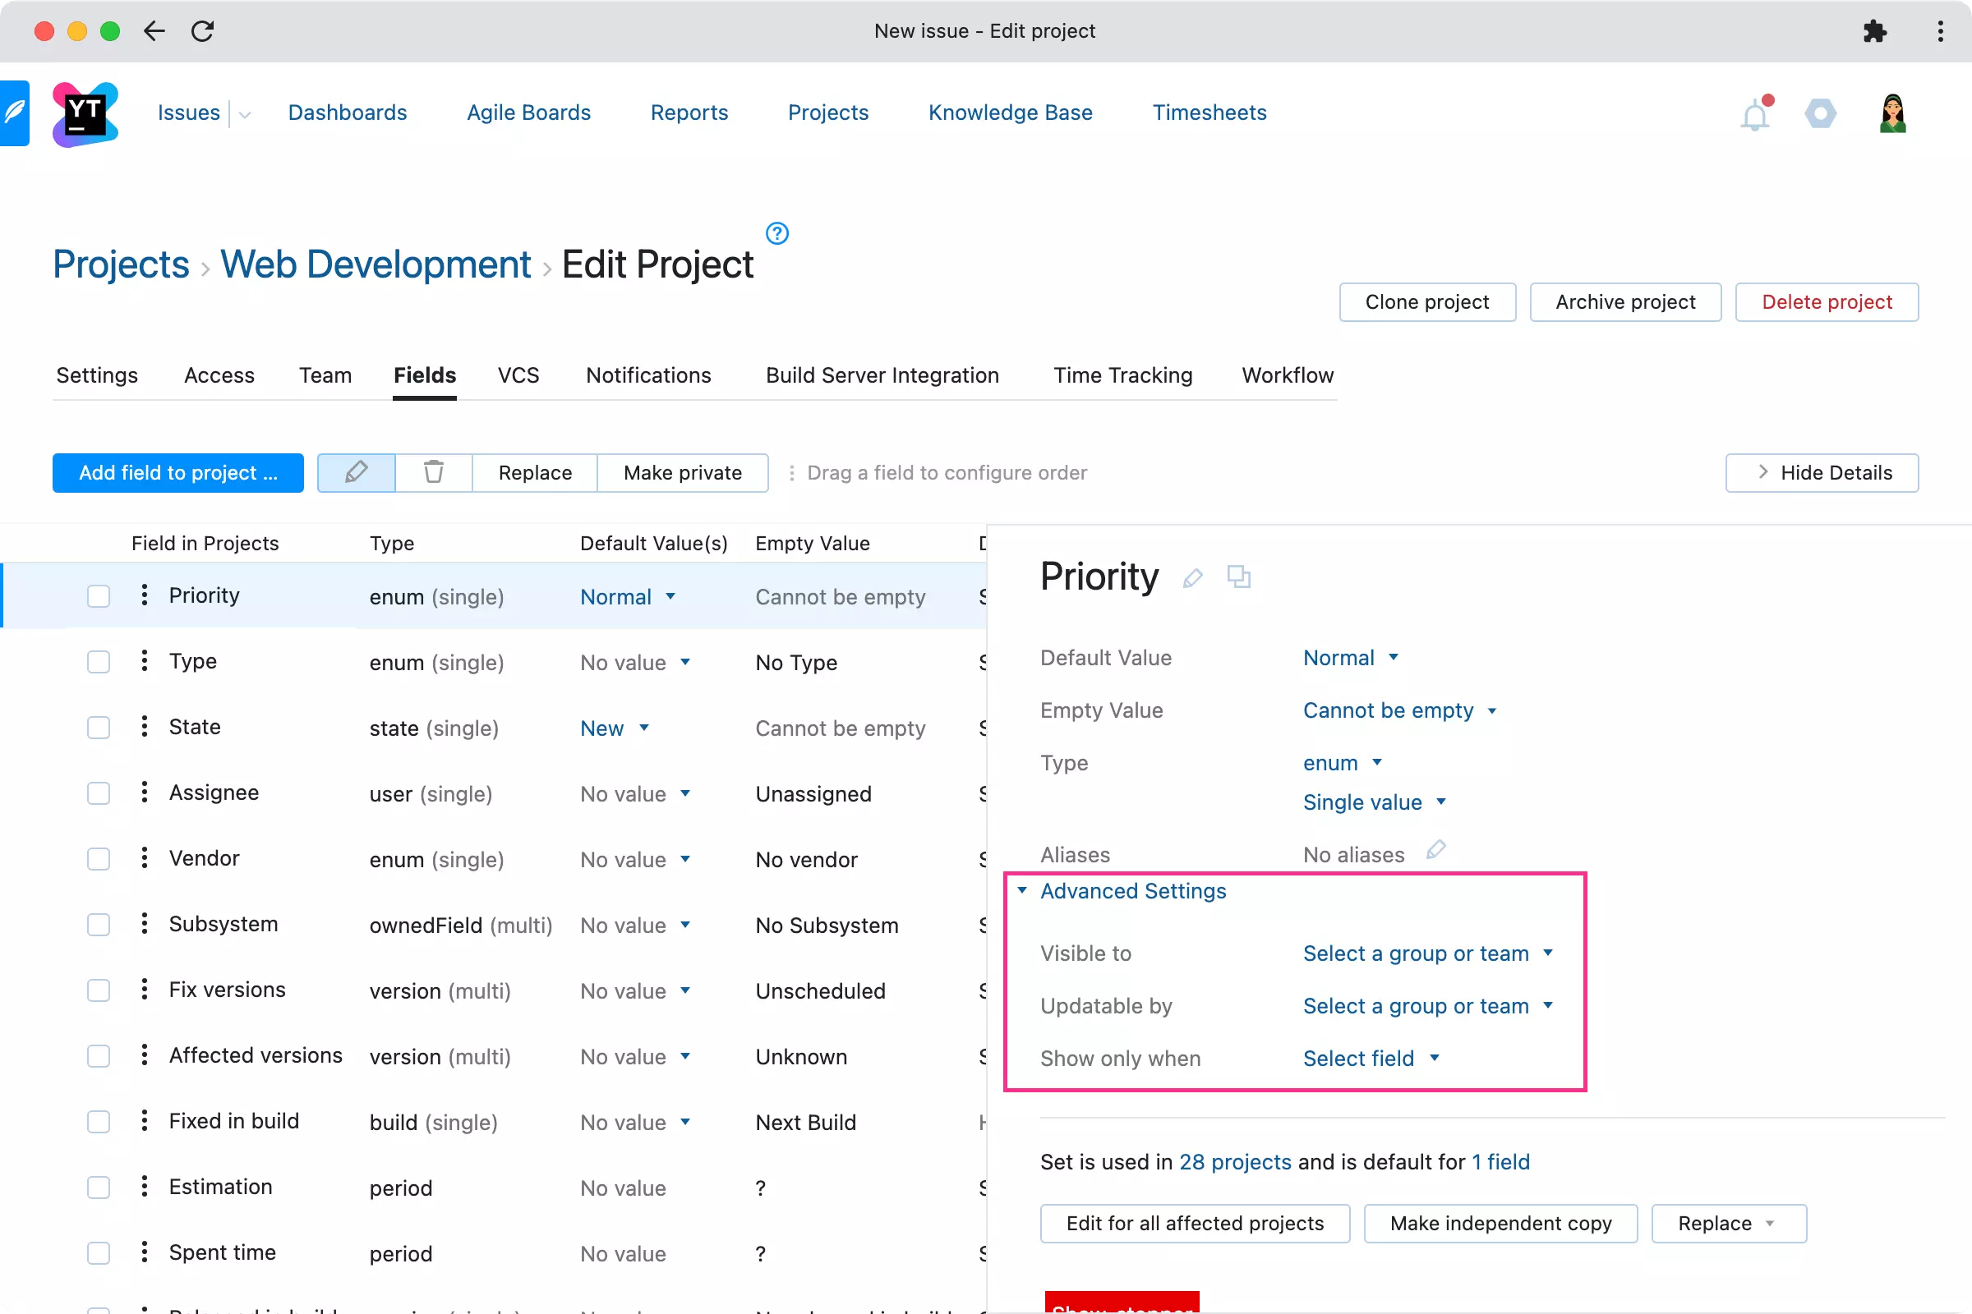
Task: Open Show only when Select field dropdown
Action: tap(1371, 1059)
